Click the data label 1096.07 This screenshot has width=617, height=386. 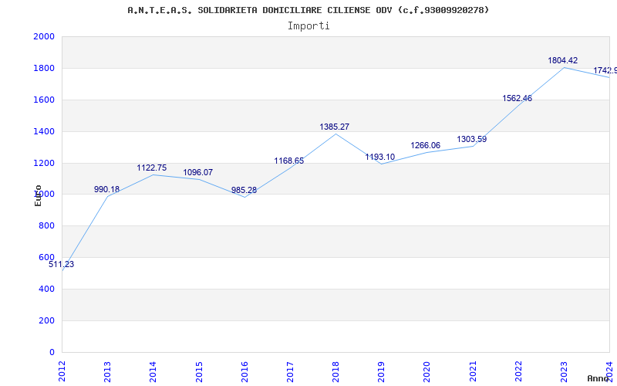tap(198, 172)
